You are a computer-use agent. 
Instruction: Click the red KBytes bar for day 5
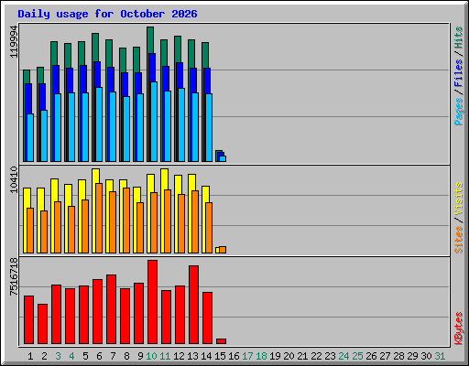[83, 315]
